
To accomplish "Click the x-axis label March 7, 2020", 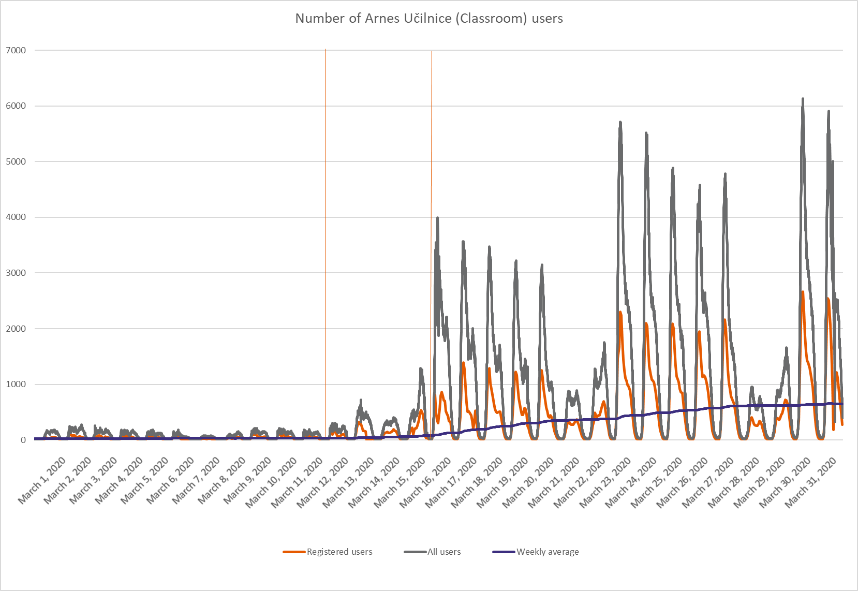I will [x=196, y=480].
